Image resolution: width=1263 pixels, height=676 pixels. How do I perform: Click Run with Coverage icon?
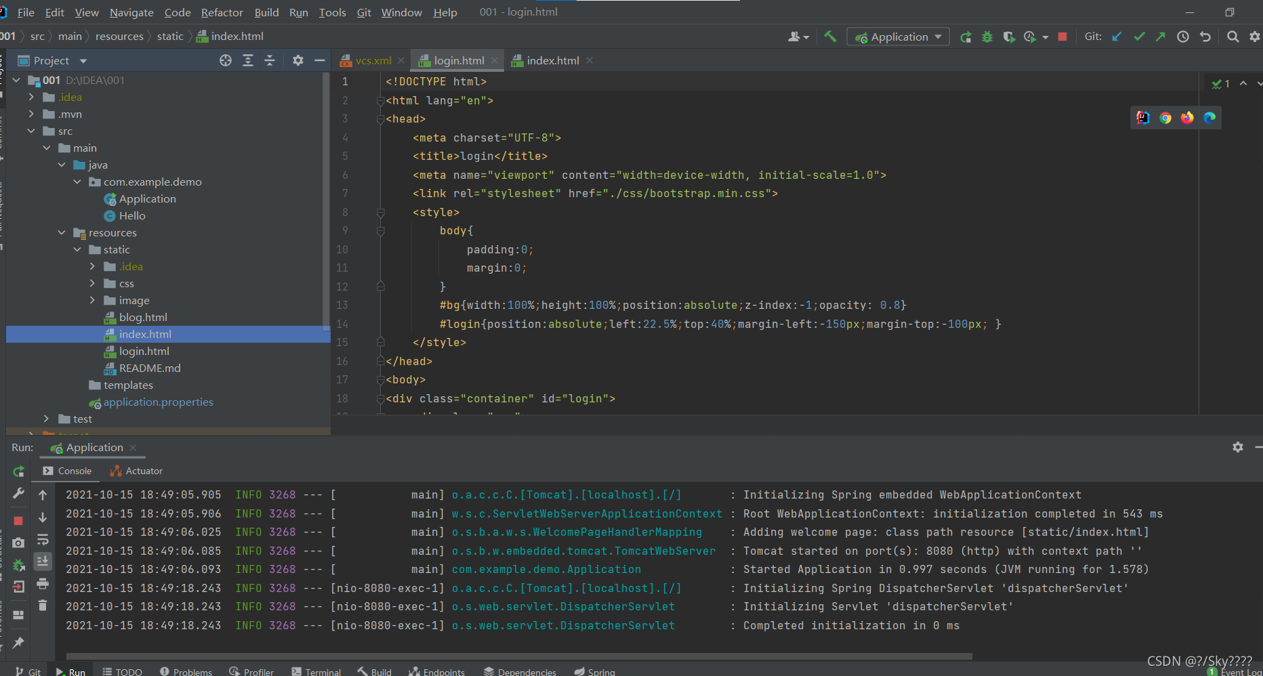(1009, 37)
